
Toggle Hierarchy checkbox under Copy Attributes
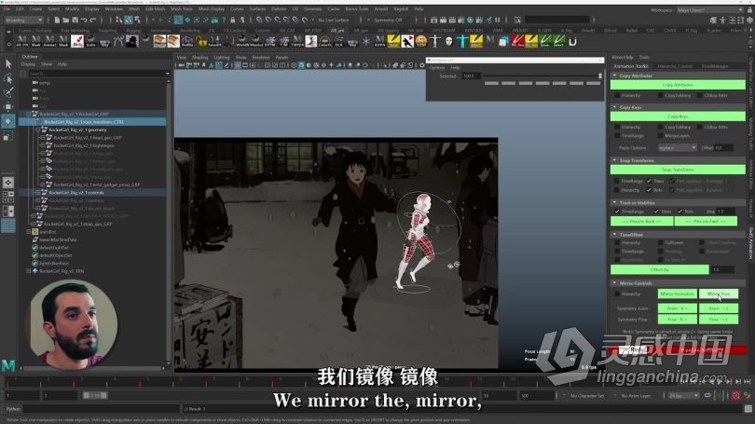point(617,95)
